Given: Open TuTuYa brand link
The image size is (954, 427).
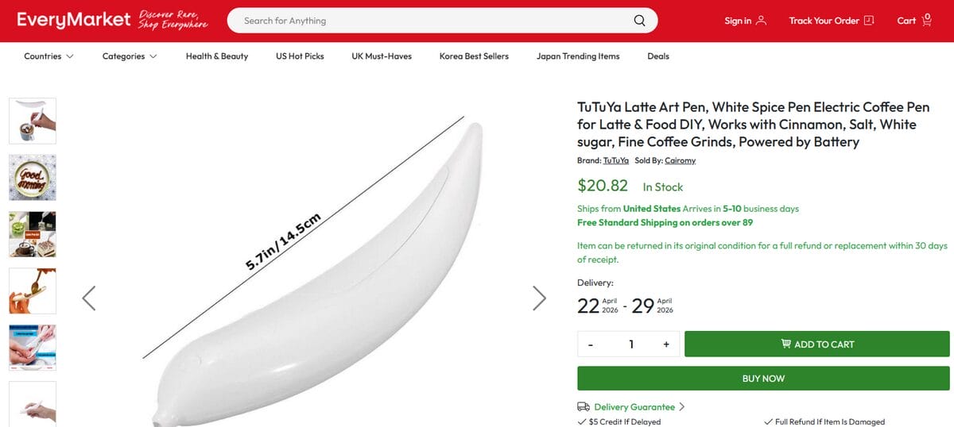Looking at the screenshot, I should (615, 160).
